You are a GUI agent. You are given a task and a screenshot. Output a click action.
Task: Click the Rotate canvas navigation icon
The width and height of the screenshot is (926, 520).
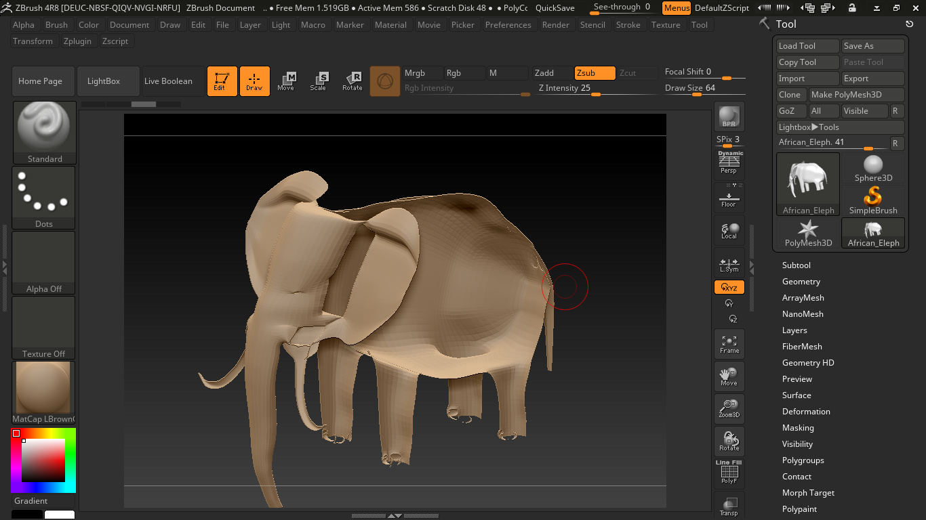729,441
